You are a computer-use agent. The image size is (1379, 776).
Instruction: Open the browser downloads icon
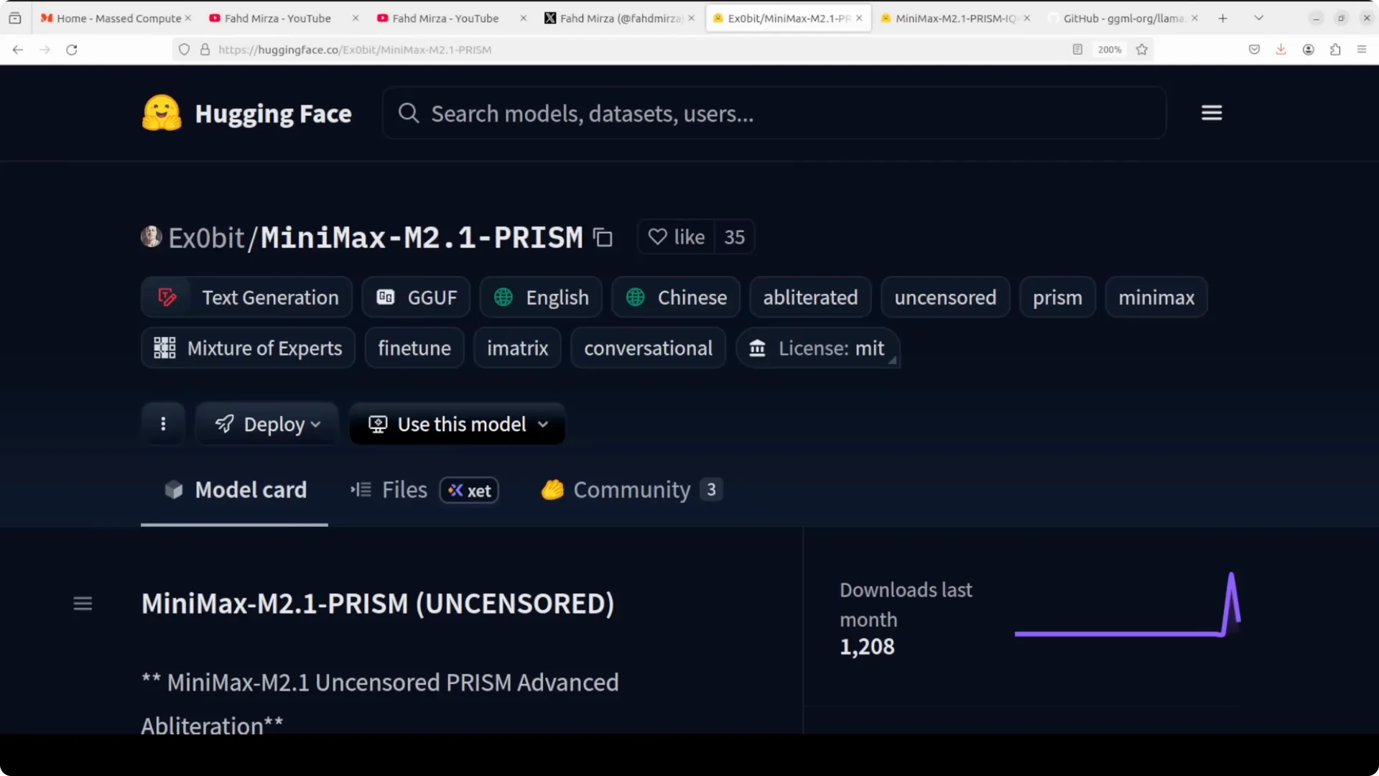[1281, 50]
